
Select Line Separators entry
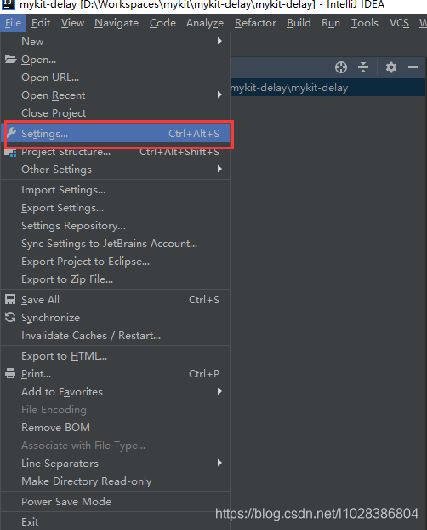tap(116, 463)
